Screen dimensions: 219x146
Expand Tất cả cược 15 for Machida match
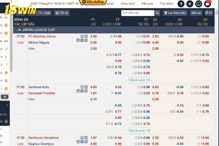(139, 80)
